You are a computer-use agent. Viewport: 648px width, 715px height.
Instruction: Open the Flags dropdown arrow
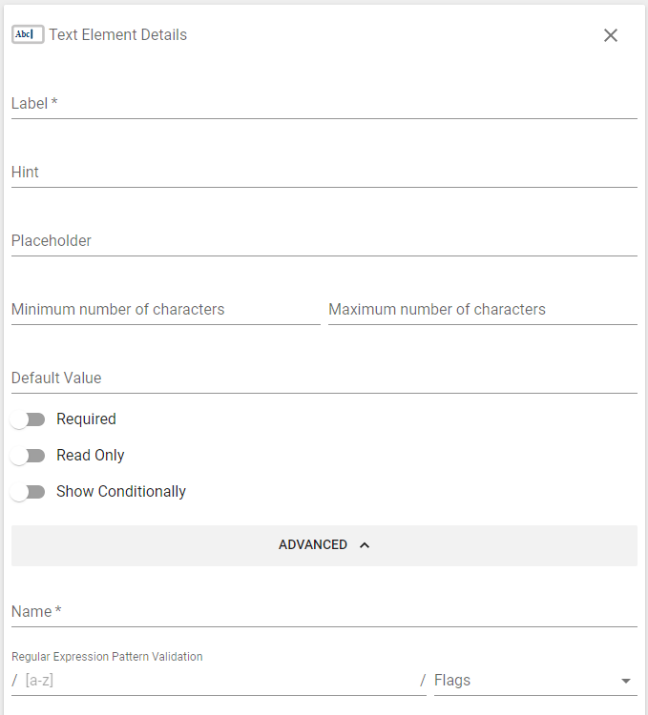(x=626, y=681)
